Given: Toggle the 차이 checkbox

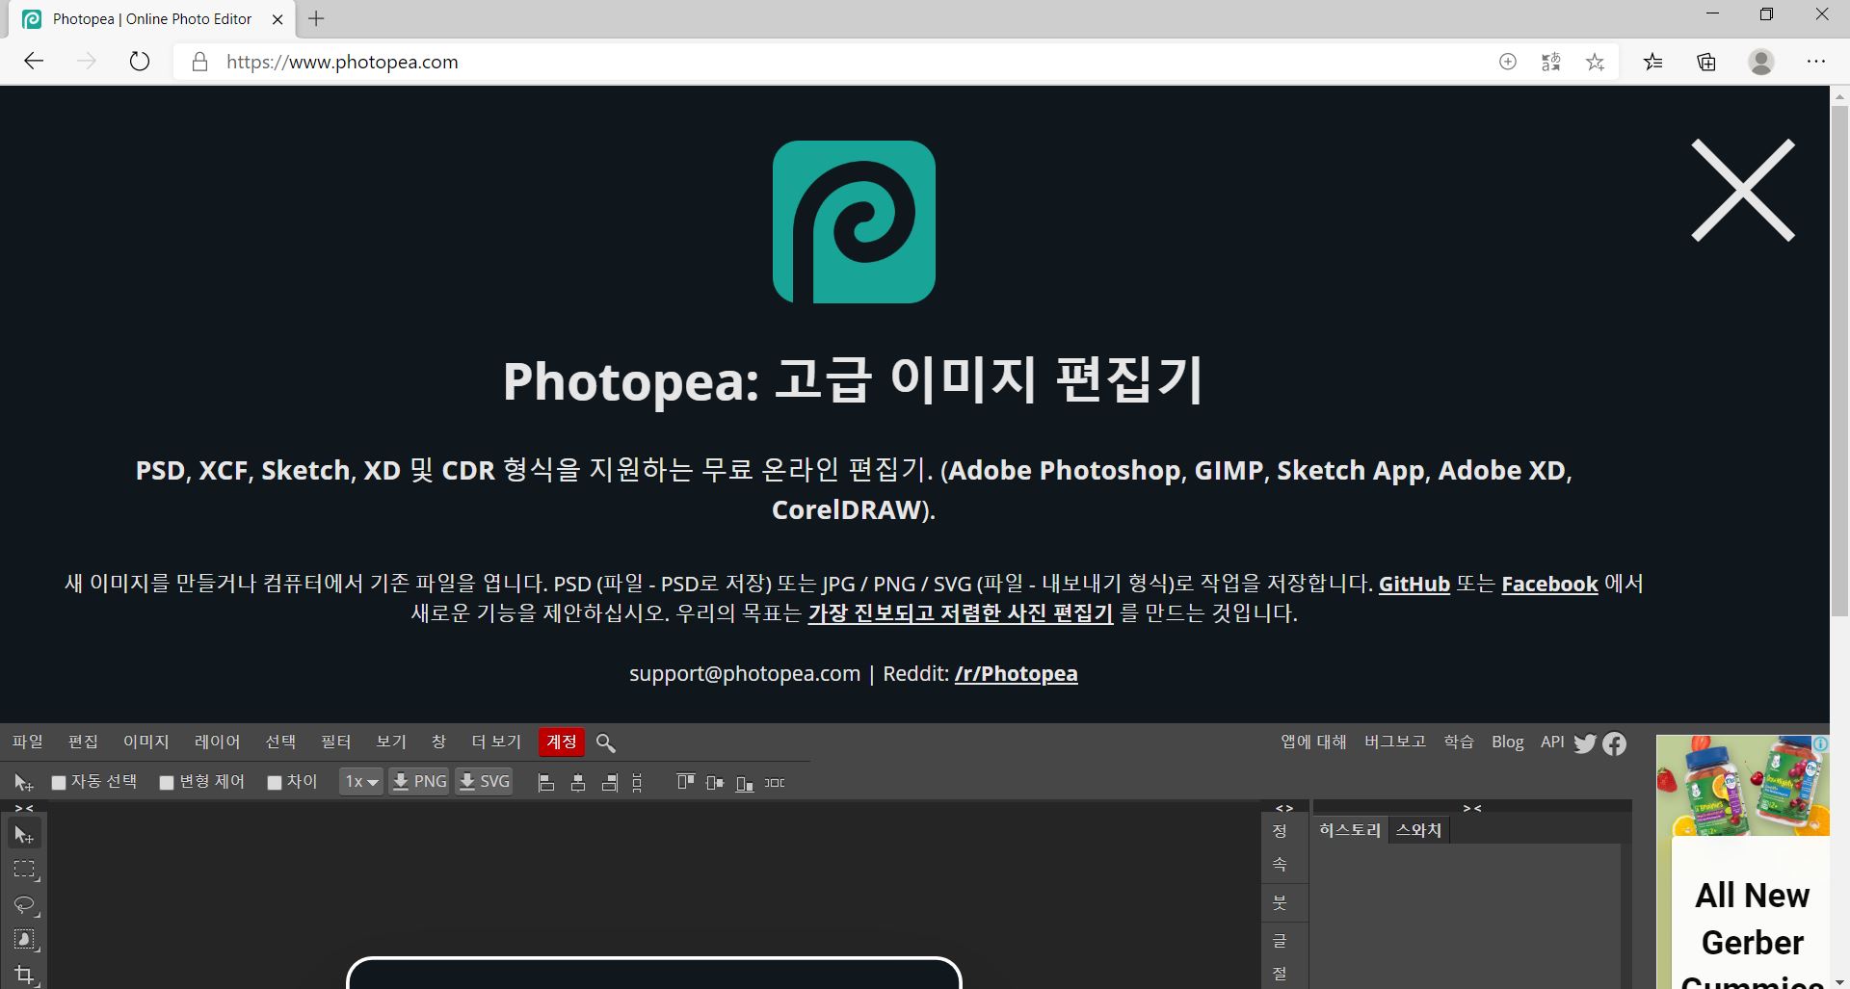Looking at the screenshot, I should click(x=275, y=783).
